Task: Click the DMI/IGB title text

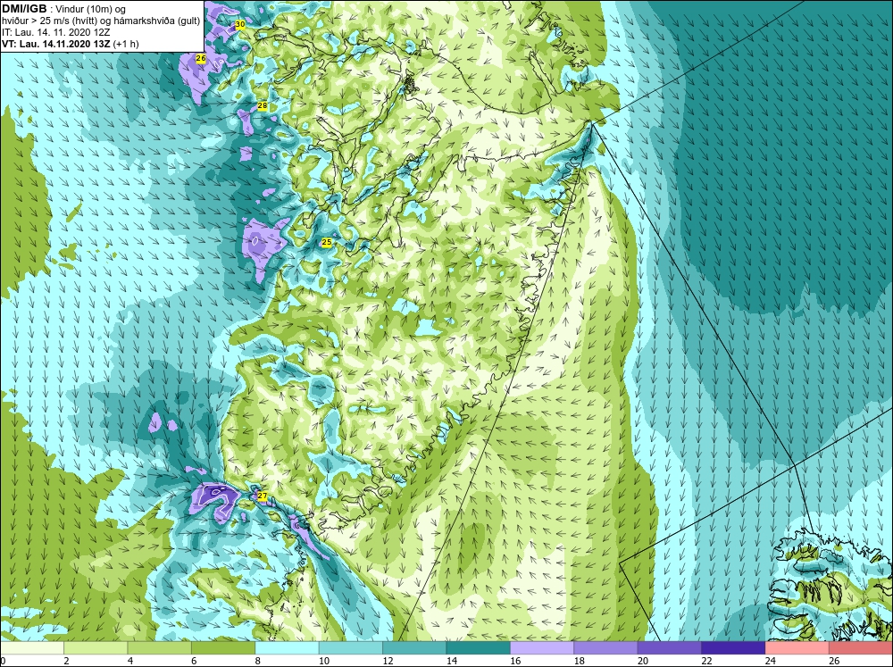Action: [24, 9]
